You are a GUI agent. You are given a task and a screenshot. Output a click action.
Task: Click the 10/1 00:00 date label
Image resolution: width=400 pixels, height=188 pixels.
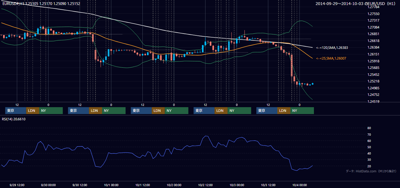click(x=111, y=185)
